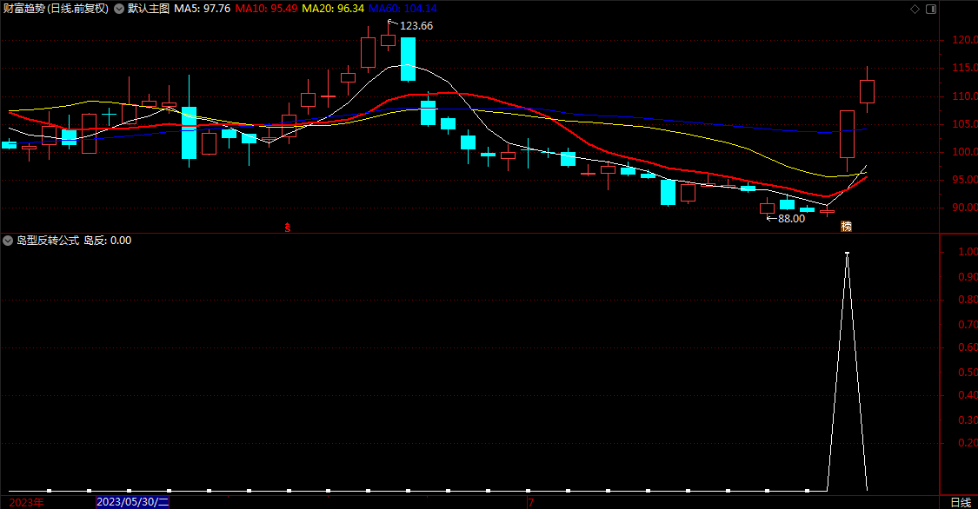This screenshot has width=978, height=509.
Task: Click the 120.0 price axis label
Action: [x=964, y=40]
